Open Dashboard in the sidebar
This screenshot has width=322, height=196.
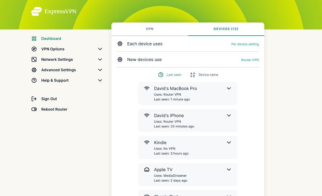51,39
